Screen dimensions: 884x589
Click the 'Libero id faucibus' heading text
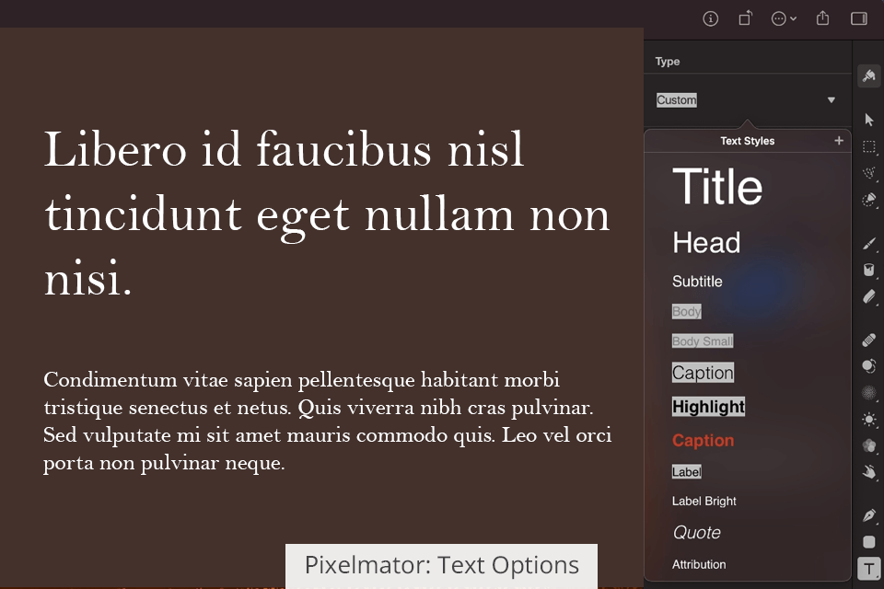tap(327, 214)
